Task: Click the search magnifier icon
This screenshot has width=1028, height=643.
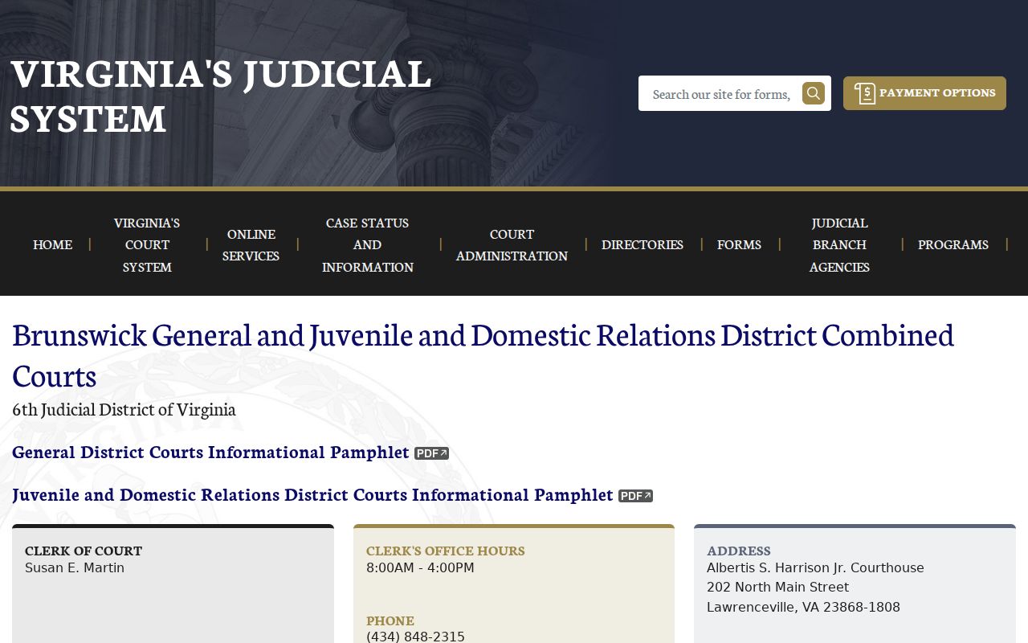Action: point(814,93)
